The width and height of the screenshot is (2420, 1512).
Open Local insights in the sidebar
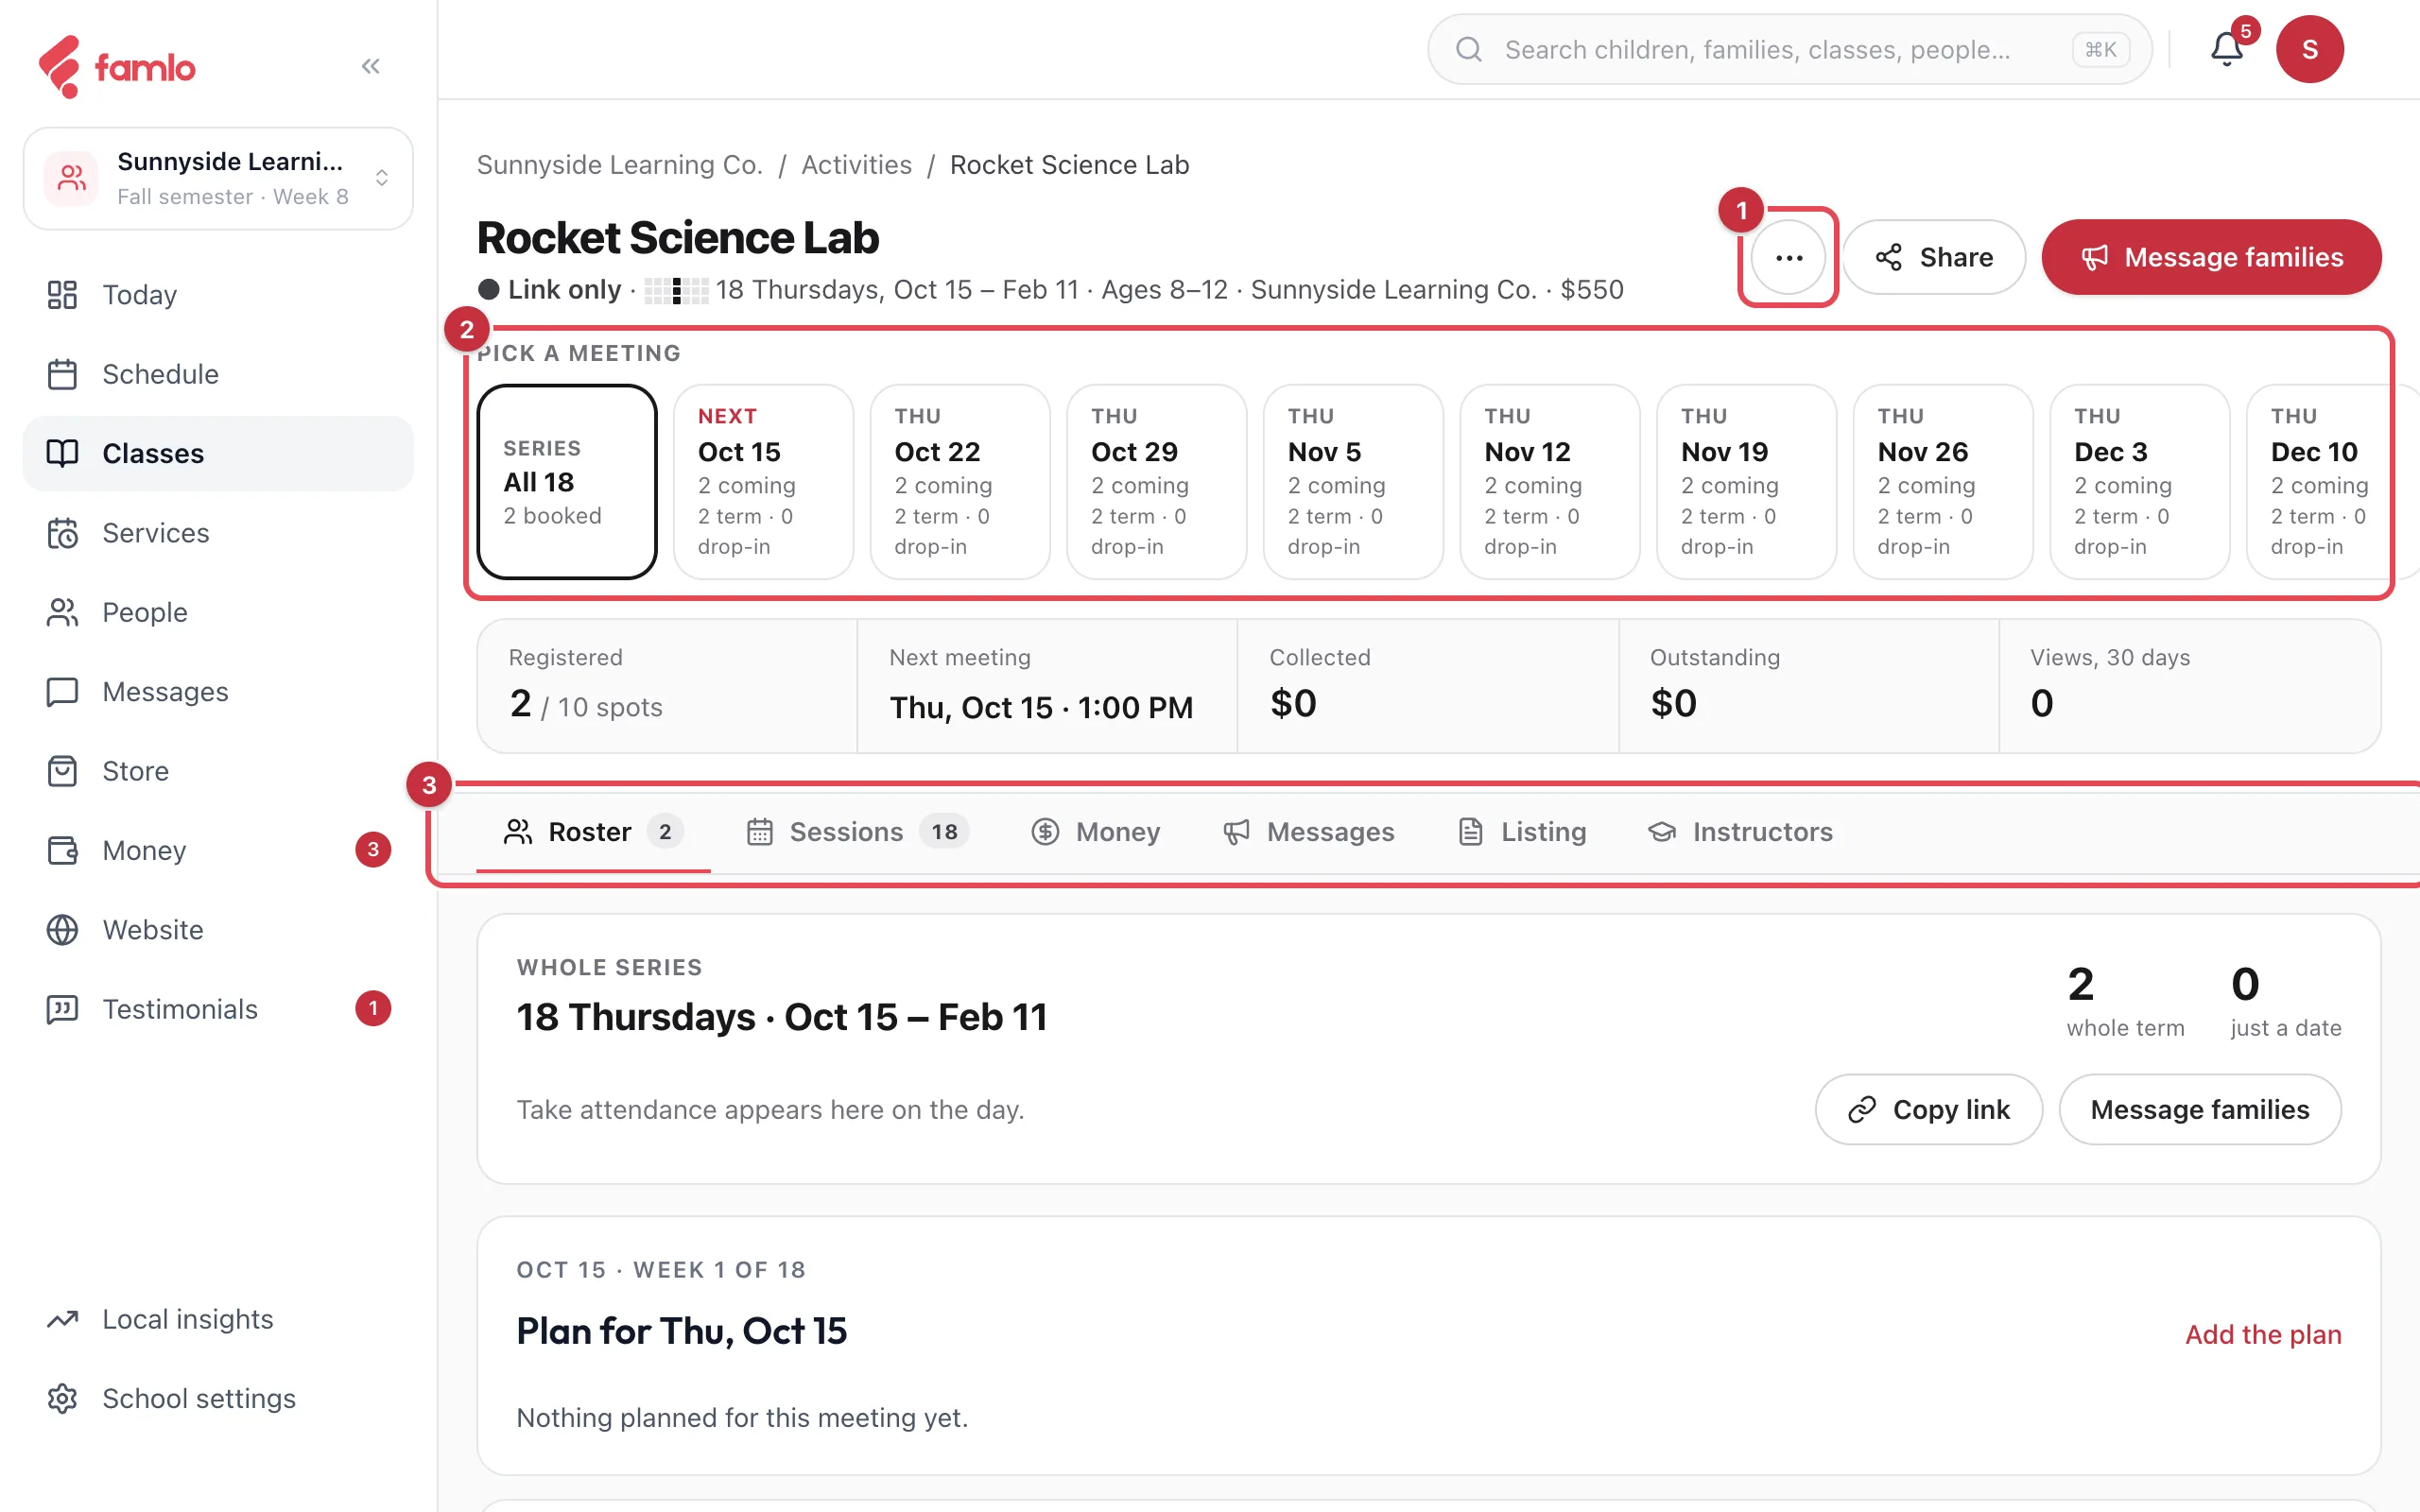tap(218, 1319)
